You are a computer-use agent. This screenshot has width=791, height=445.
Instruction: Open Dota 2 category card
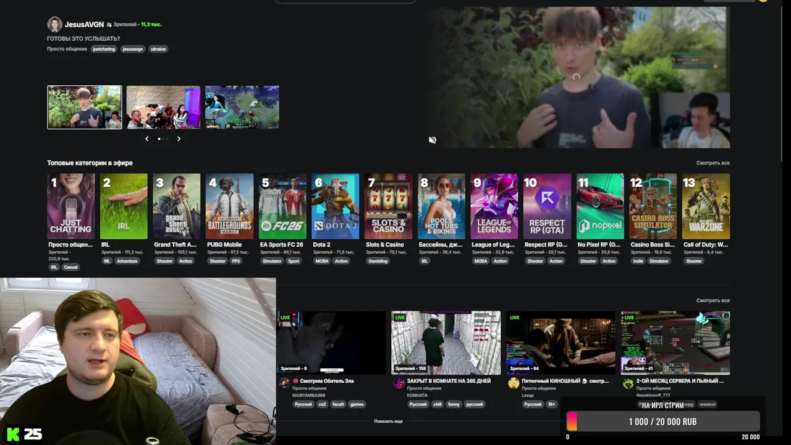[336, 206]
